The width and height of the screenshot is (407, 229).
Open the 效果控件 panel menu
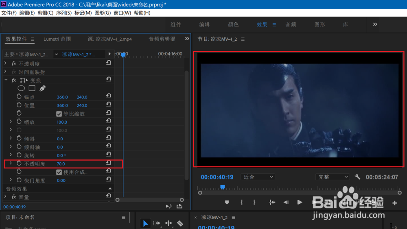tap(33, 39)
